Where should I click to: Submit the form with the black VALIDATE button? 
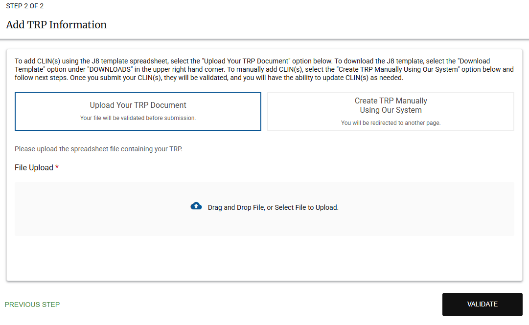(482, 304)
